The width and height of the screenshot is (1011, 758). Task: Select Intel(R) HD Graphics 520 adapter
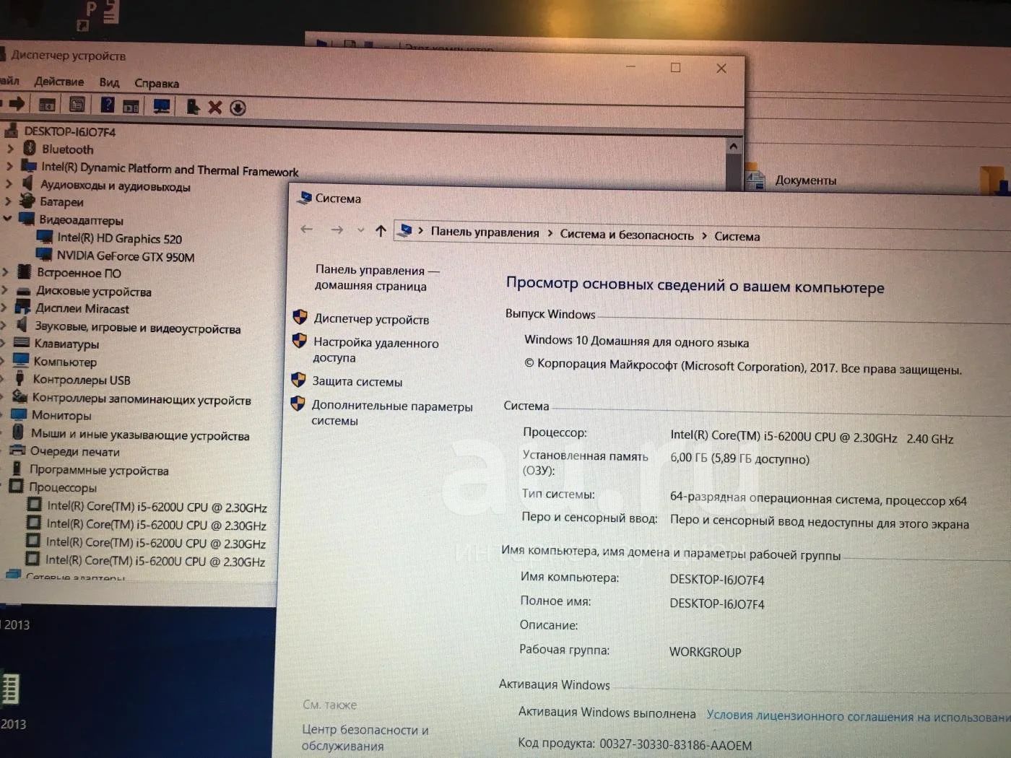119,238
